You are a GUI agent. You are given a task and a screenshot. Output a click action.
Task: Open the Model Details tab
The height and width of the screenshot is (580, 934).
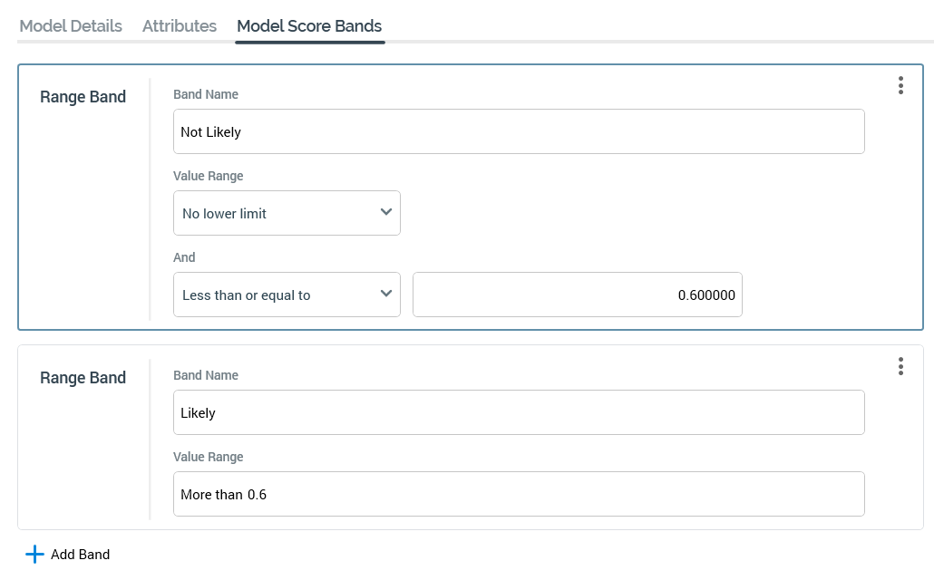[x=71, y=26]
